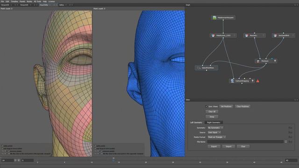Image resolution: width=299 pixels, height=168 pixels.
Task: Open the Nodes menu
Action: (29, 1)
